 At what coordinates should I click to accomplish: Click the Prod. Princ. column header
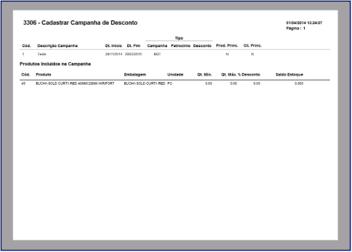coord(227,46)
